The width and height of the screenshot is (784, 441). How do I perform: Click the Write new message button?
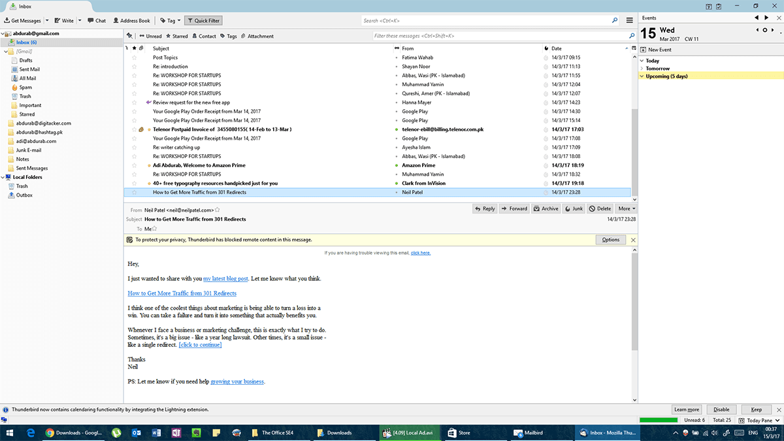64,20
